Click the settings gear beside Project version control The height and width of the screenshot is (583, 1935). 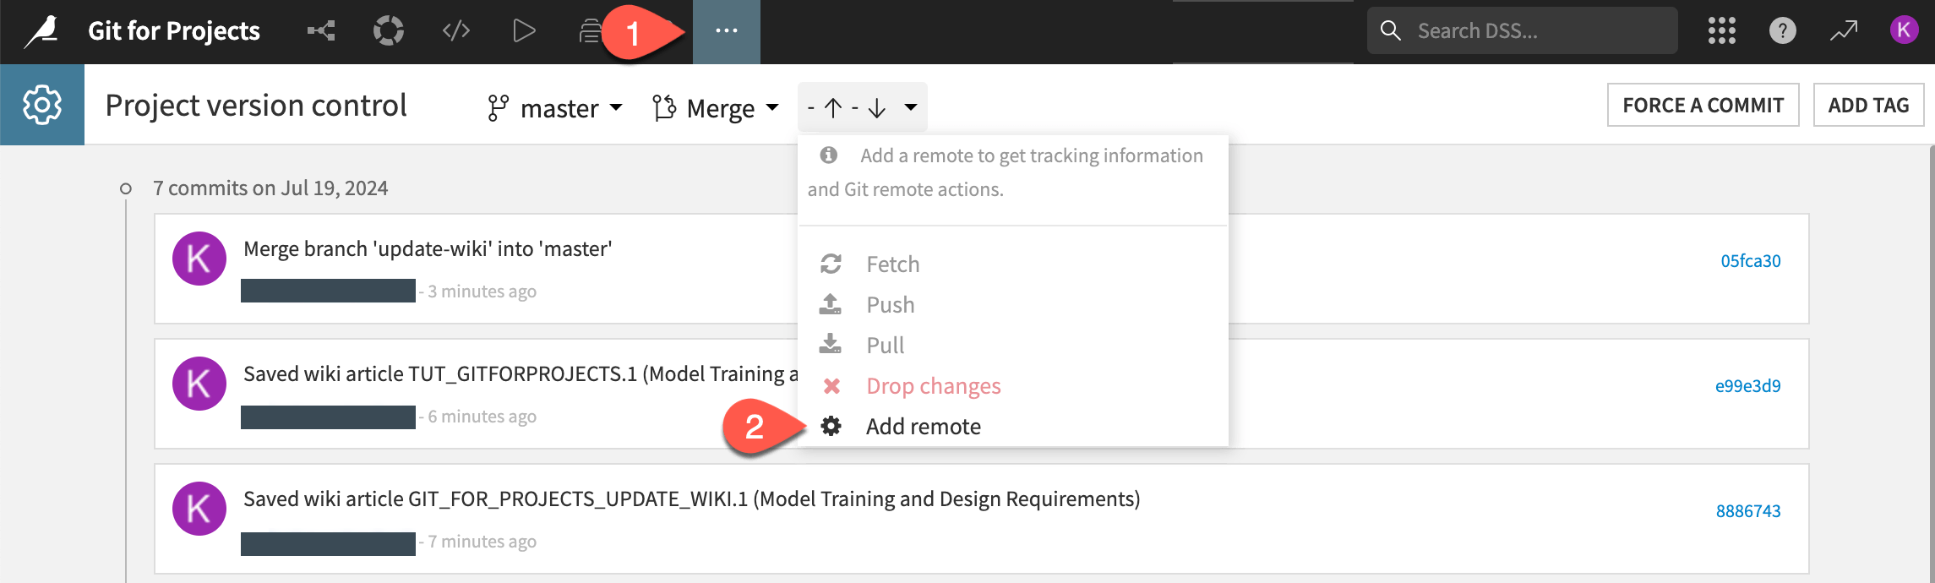click(42, 105)
